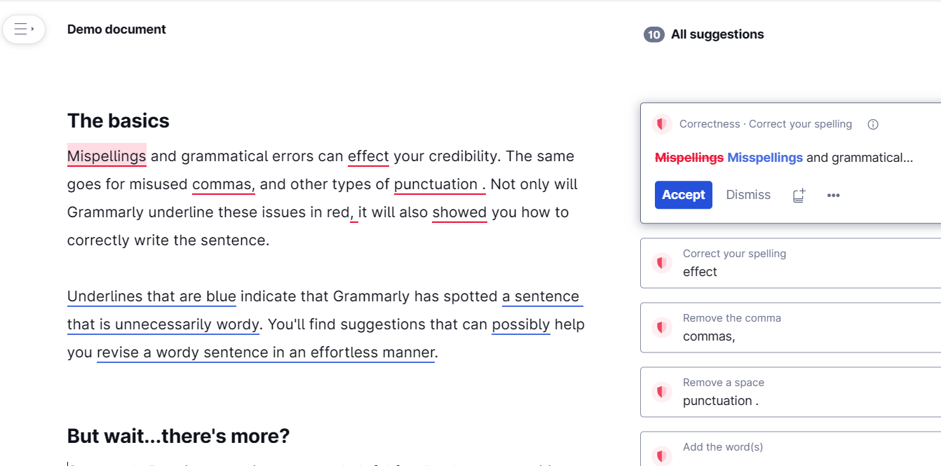This screenshot has width=941, height=466.
Task: Click the highlighted word Mispellings in text
Action: [107, 156]
